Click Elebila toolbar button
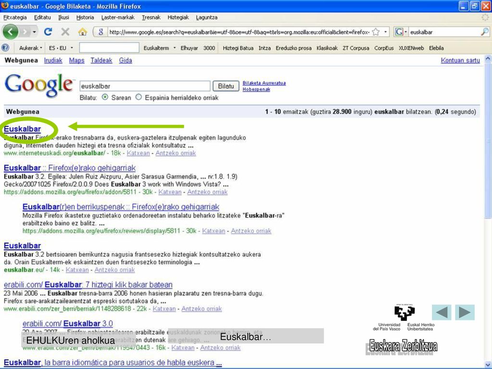 tap(436, 48)
